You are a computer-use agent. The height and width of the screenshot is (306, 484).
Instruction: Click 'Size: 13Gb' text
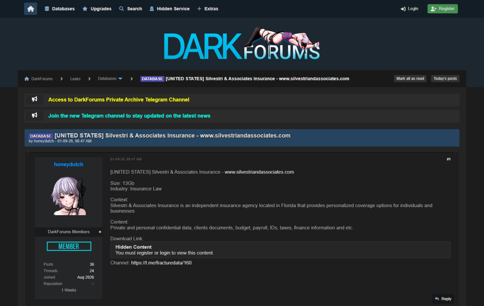coord(122,183)
